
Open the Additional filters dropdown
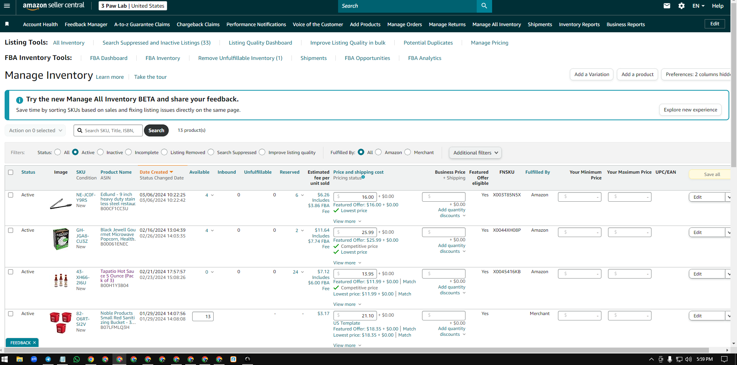pyautogui.click(x=475, y=153)
